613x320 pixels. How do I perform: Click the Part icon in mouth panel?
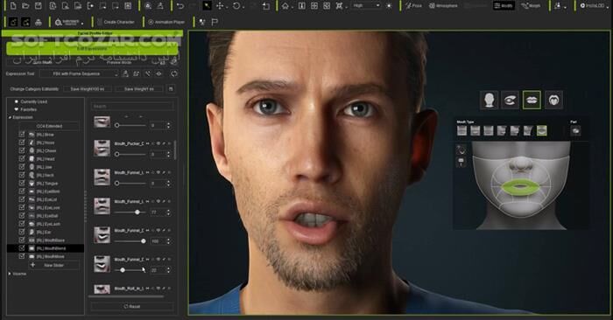pos(575,131)
